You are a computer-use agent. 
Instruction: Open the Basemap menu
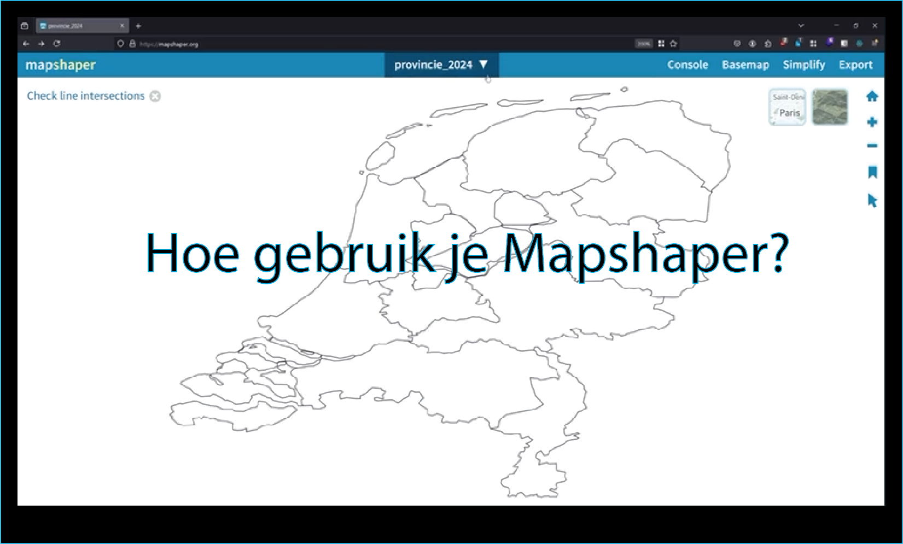745,65
